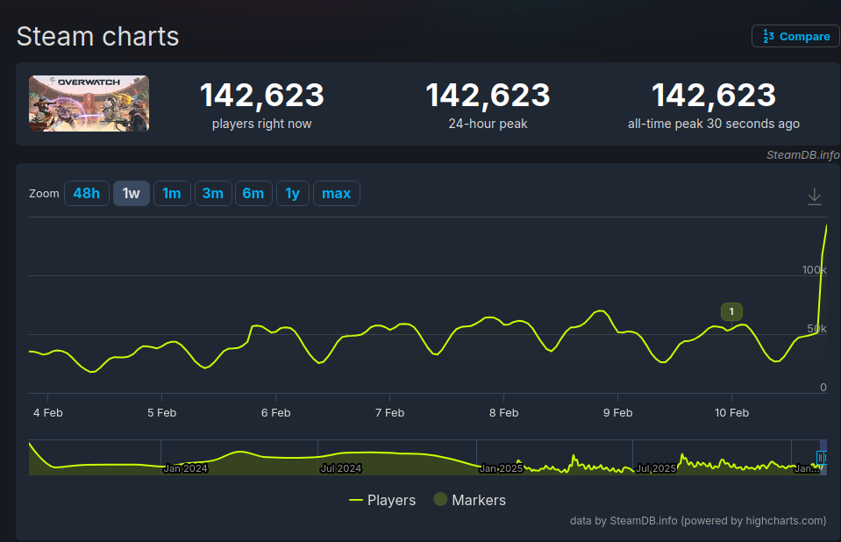Choose the 3m zoom option
Screen dimensions: 841x542
click(x=213, y=193)
